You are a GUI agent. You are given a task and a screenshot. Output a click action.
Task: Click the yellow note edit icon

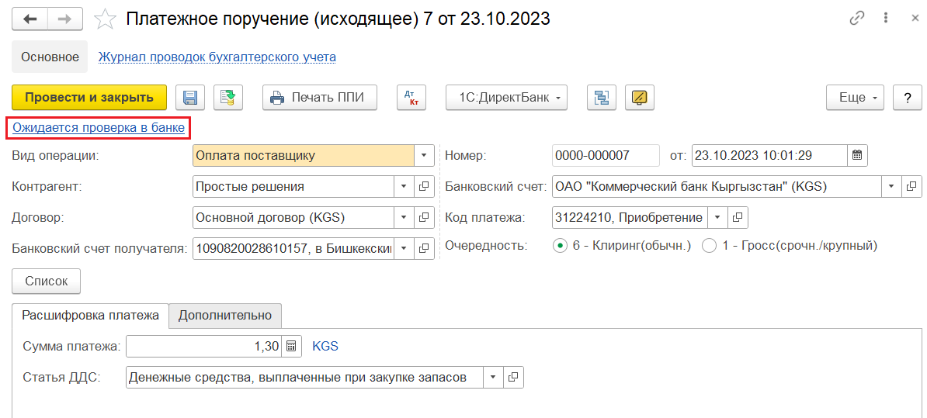point(639,98)
